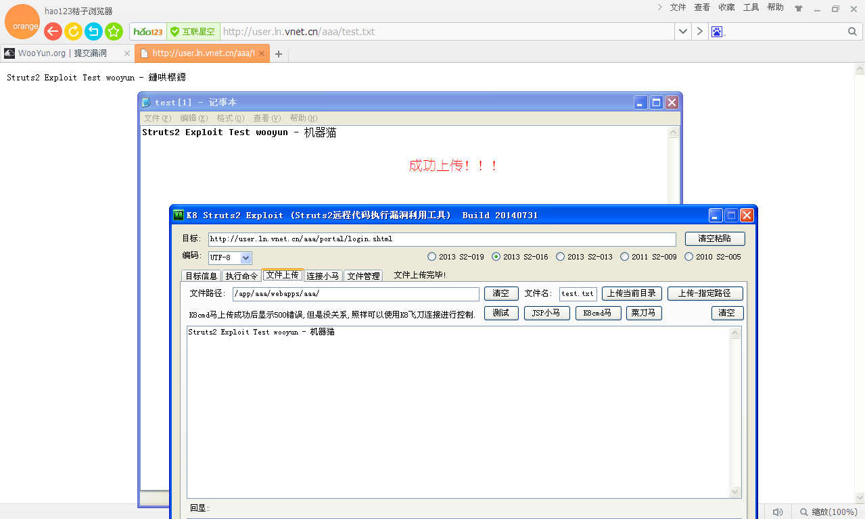Click the blue undo/restore tab button
Image resolution: width=865 pixels, height=519 pixels.
pyautogui.click(x=93, y=31)
